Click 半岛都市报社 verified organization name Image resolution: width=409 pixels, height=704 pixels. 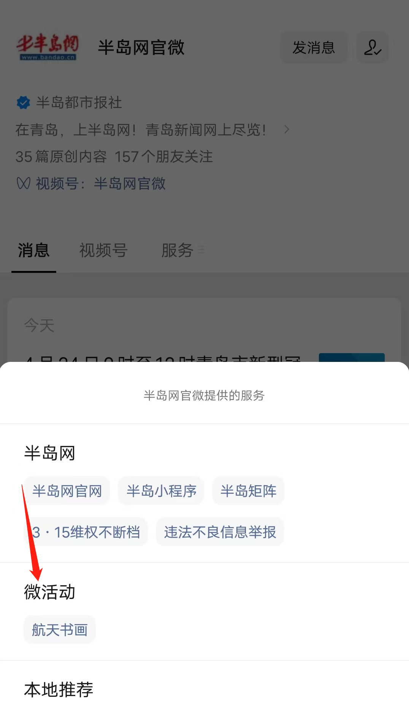(79, 102)
